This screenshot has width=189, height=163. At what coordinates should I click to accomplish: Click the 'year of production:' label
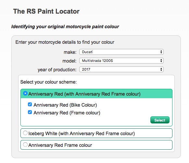pos(57,70)
